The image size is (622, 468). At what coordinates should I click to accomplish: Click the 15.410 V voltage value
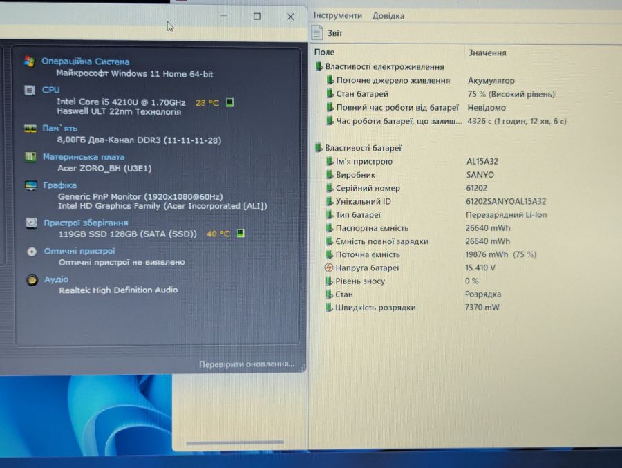[x=480, y=268]
